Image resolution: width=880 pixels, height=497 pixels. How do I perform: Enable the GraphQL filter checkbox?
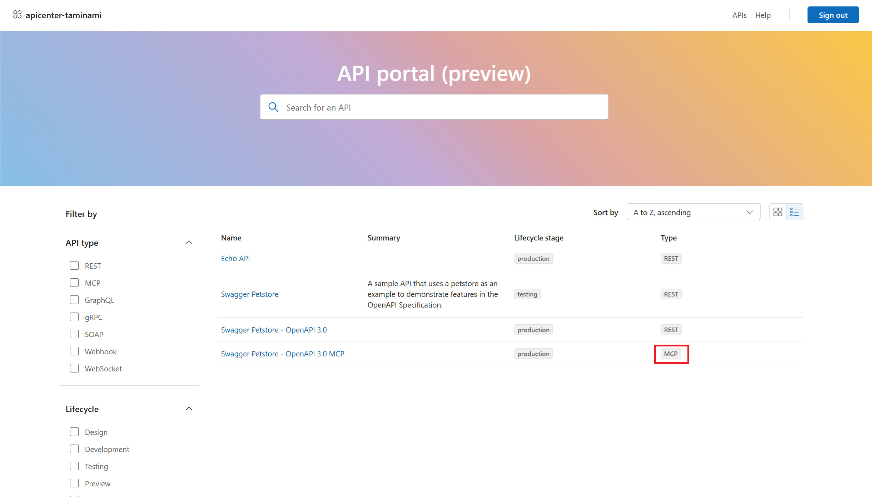pos(74,300)
